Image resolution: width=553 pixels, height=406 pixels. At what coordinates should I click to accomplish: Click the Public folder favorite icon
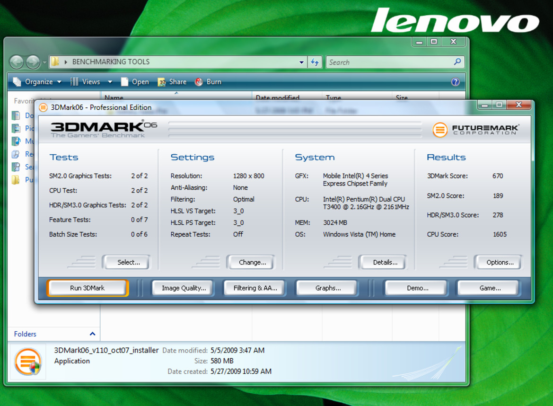click(x=16, y=179)
